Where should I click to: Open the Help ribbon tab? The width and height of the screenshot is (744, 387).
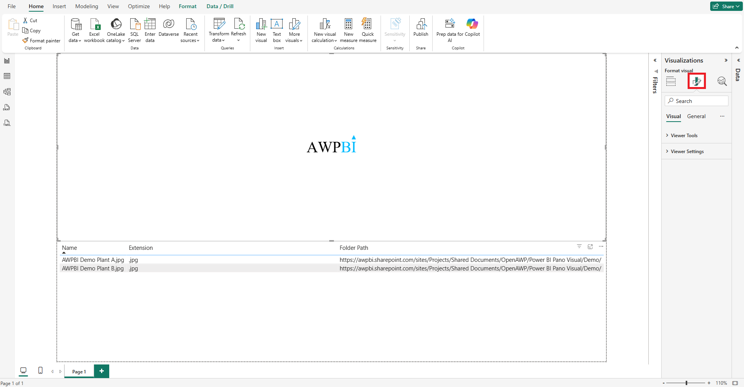pos(164,6)
